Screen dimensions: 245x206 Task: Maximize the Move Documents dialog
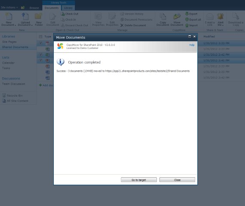pos(190,36)
